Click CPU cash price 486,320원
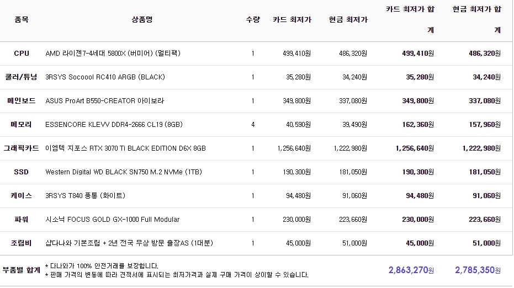The width and height of the screenshot is (514, 288). pos(353,53)
